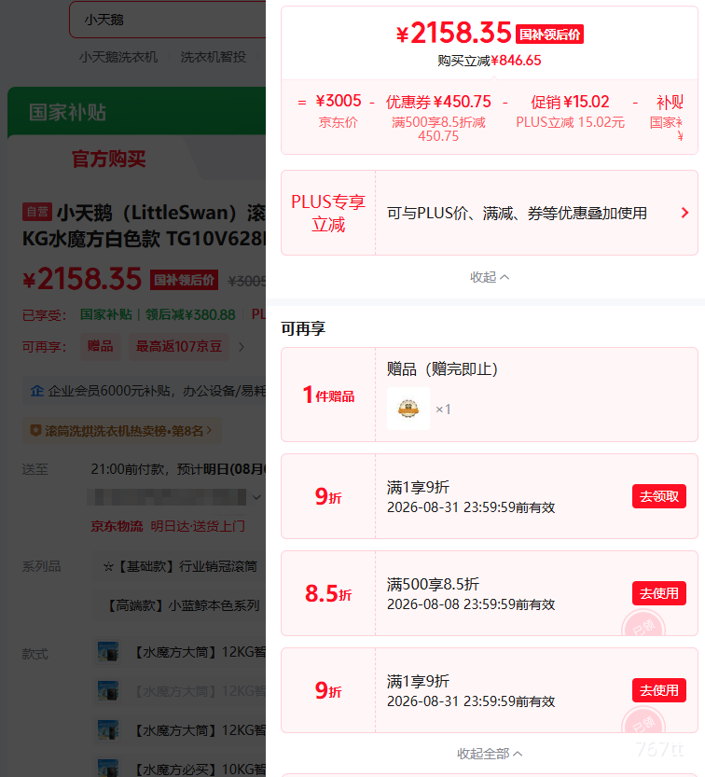Click 京东物流 delivery text
The width and height of the screenshot is (705, 777).
117,526
